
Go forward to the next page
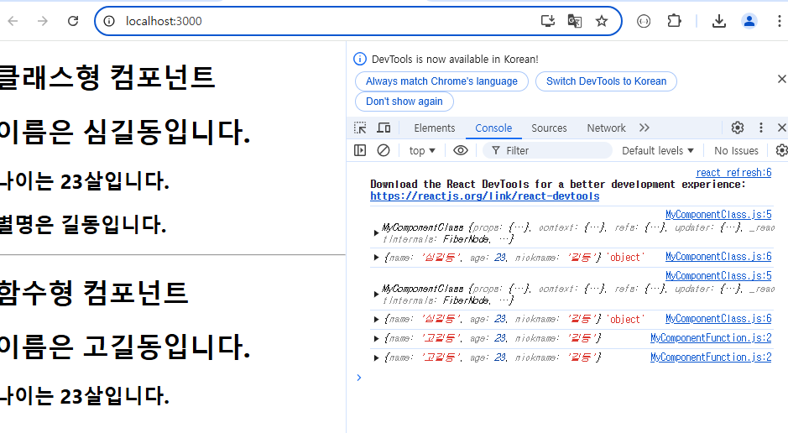43,21
